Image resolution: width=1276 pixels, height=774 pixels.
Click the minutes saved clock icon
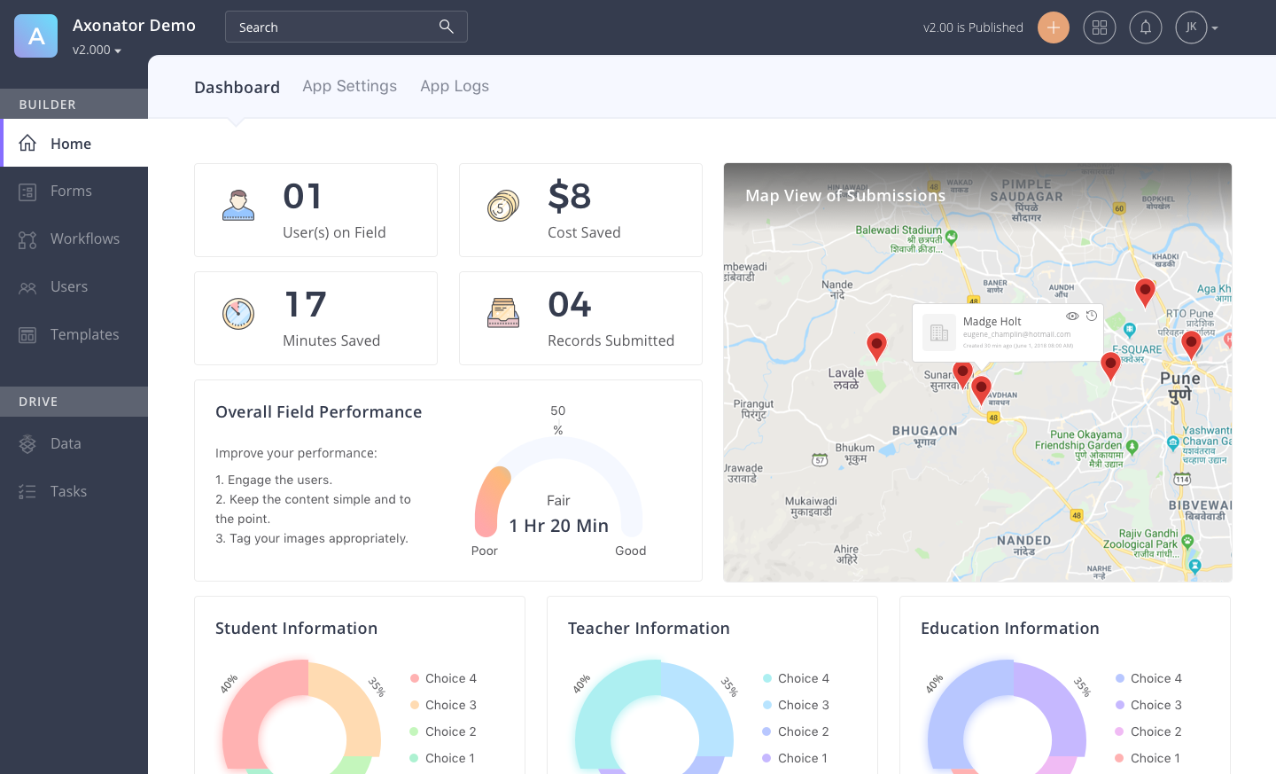[x=238, y=313]
